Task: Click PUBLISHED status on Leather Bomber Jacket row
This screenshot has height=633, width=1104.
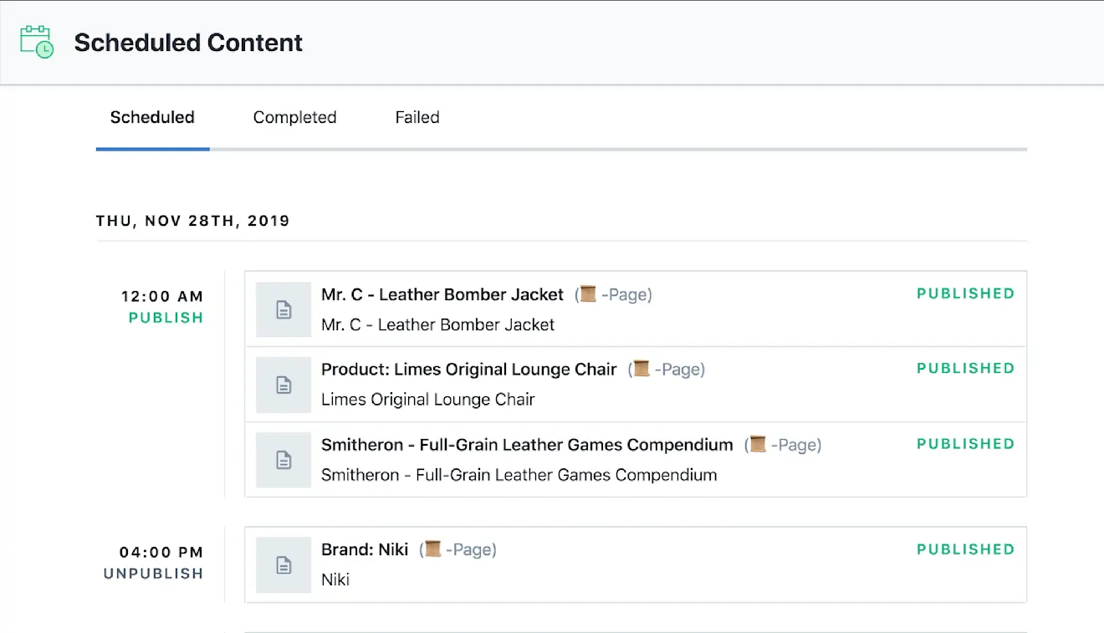Action: click(965, 294)
